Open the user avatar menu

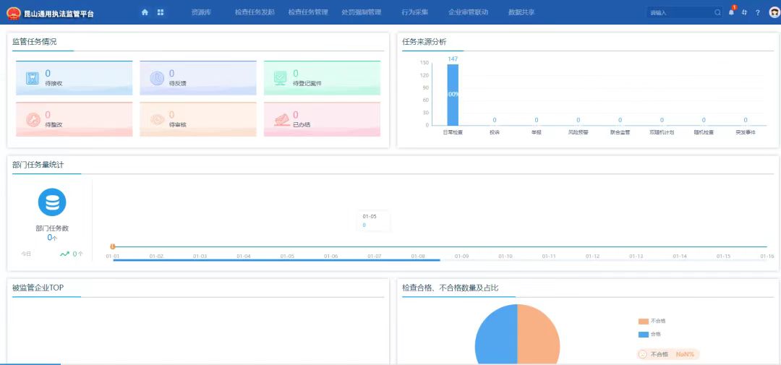(774, 12)
